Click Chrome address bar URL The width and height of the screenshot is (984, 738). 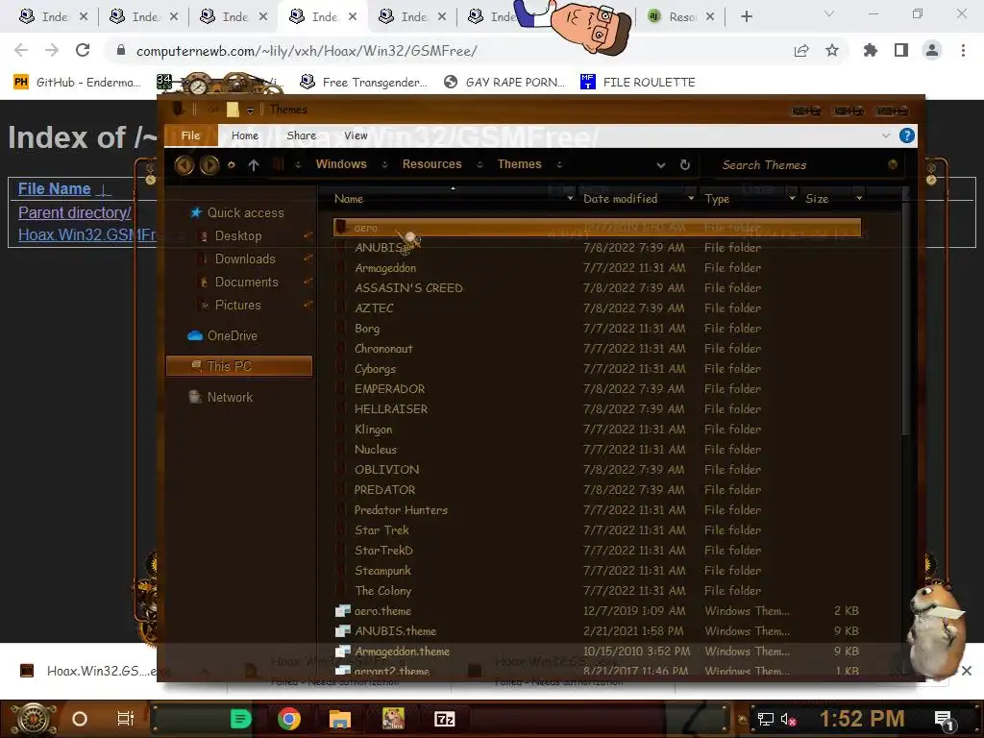tap(307, 51)
